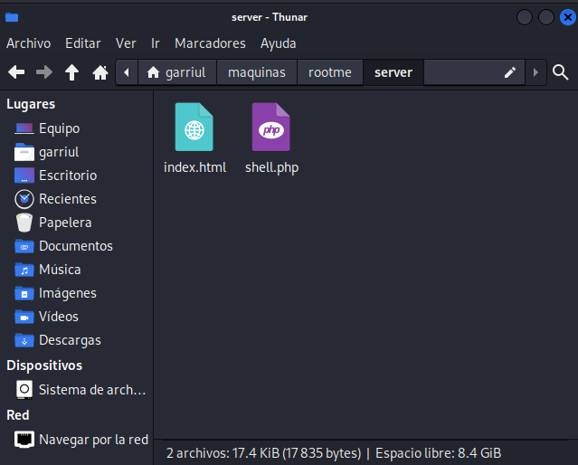Click the Imágenes folder icon

(x=24, y=293)
